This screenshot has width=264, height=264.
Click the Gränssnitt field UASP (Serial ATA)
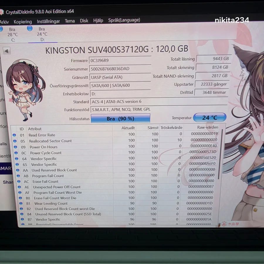[x=120, y=77]
